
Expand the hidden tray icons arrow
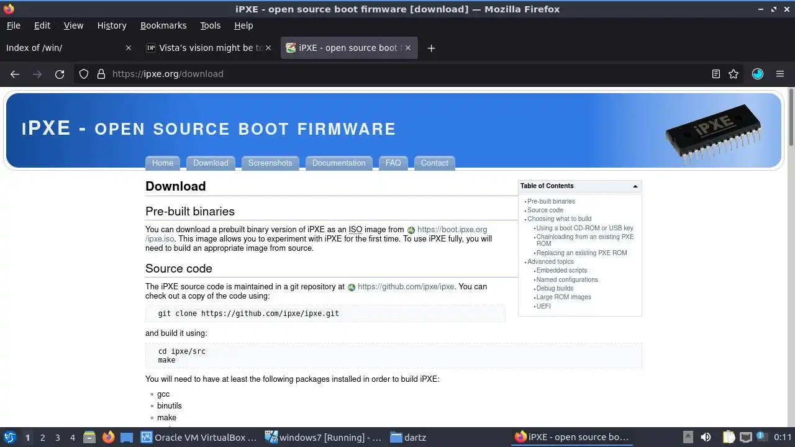(x=688, y=437)
